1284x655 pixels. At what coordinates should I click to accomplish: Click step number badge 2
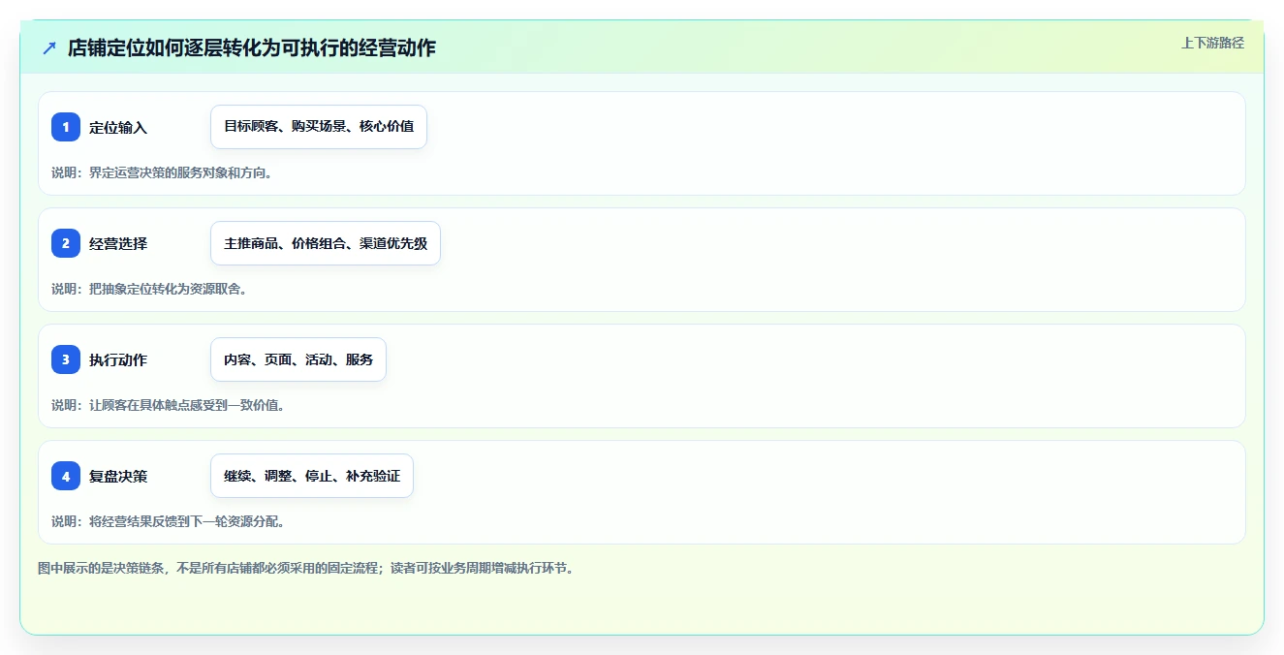tap(66, 243)
